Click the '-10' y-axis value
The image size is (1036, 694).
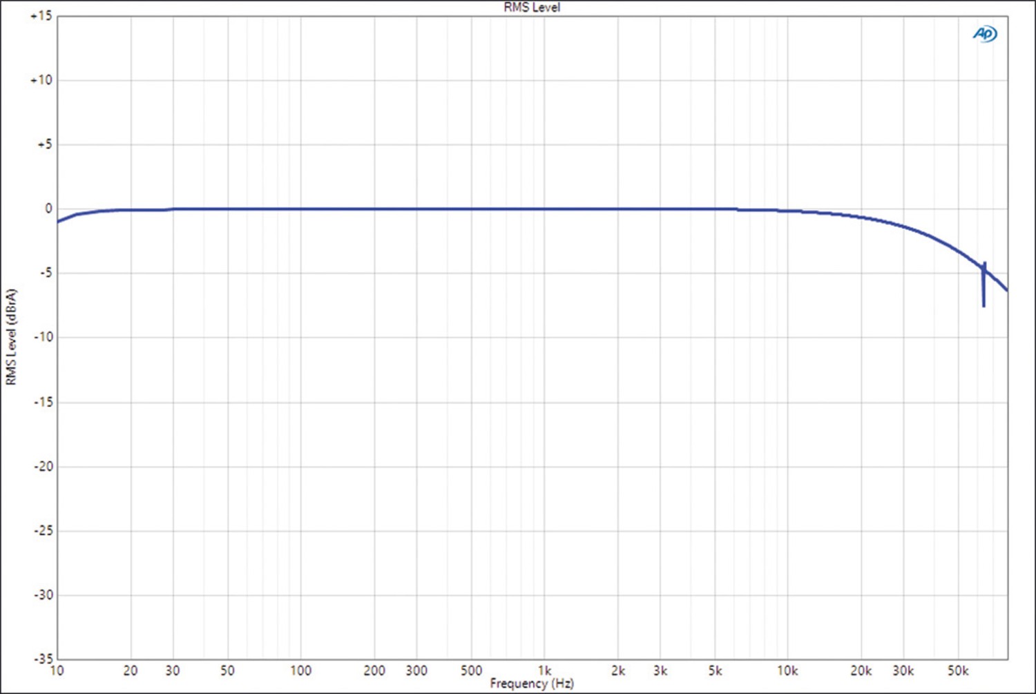[43, 337]
